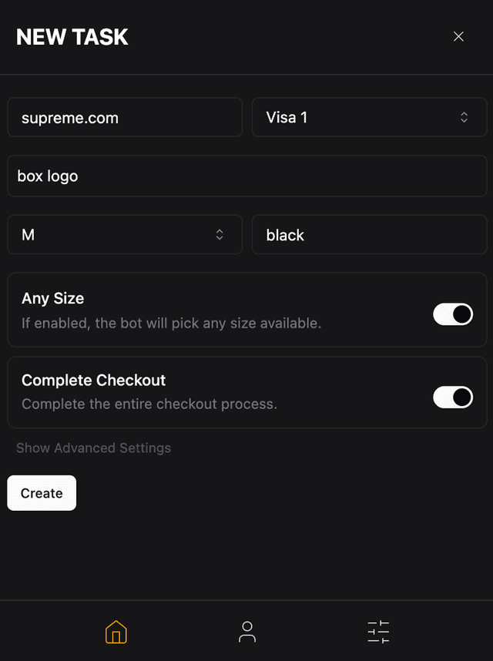The image size is (493, 661).
Task: Open the profile person icon tab
Action: coord(247,632)
